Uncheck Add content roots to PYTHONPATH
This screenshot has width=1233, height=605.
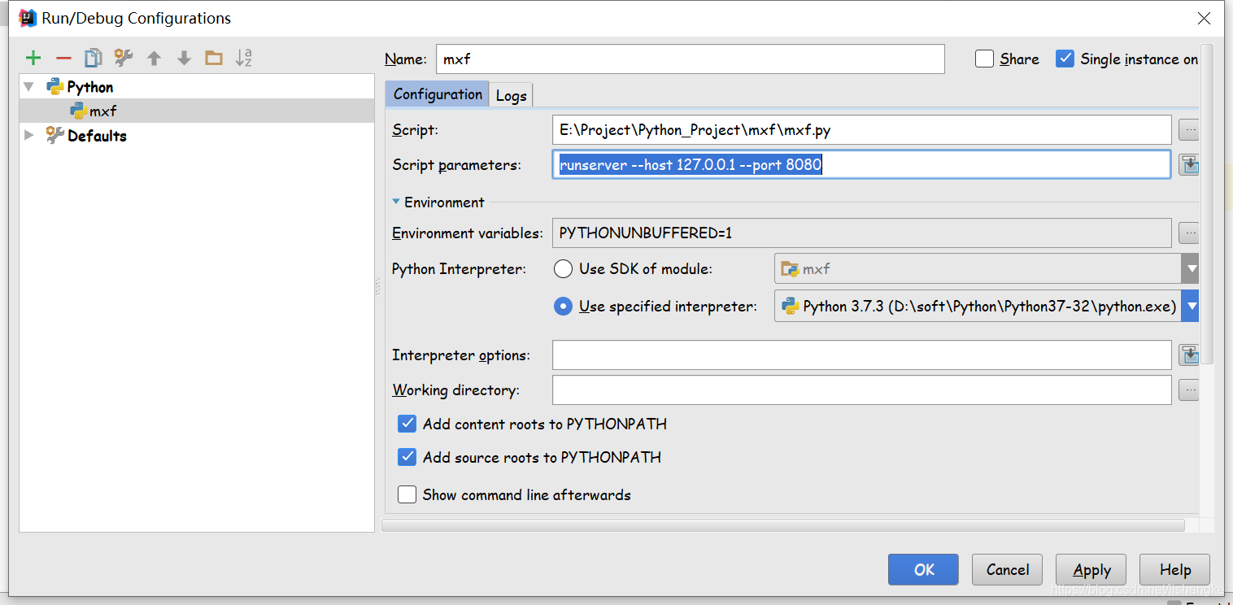(x=407, y=424)
